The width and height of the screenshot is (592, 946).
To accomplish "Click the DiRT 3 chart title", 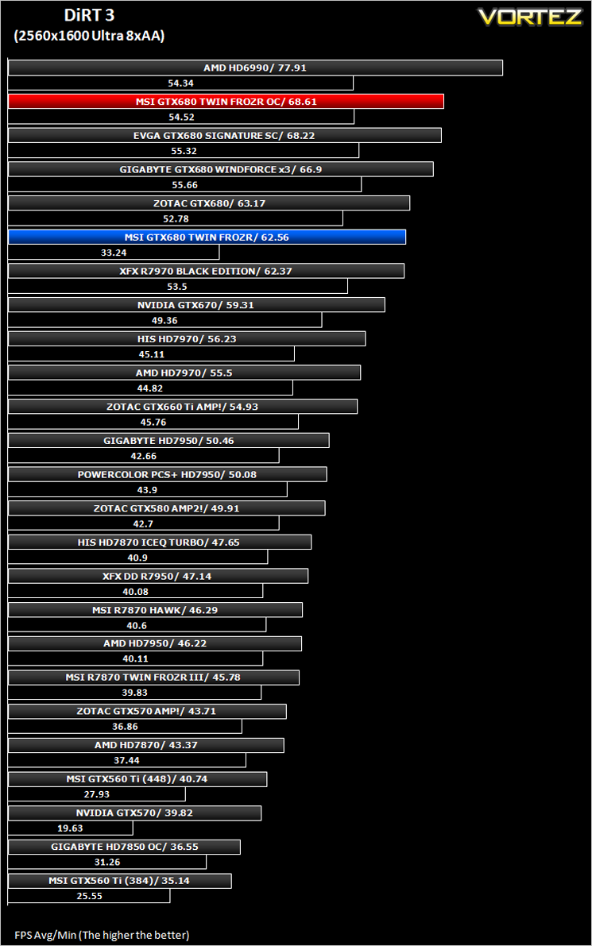I will pos(89,15).
